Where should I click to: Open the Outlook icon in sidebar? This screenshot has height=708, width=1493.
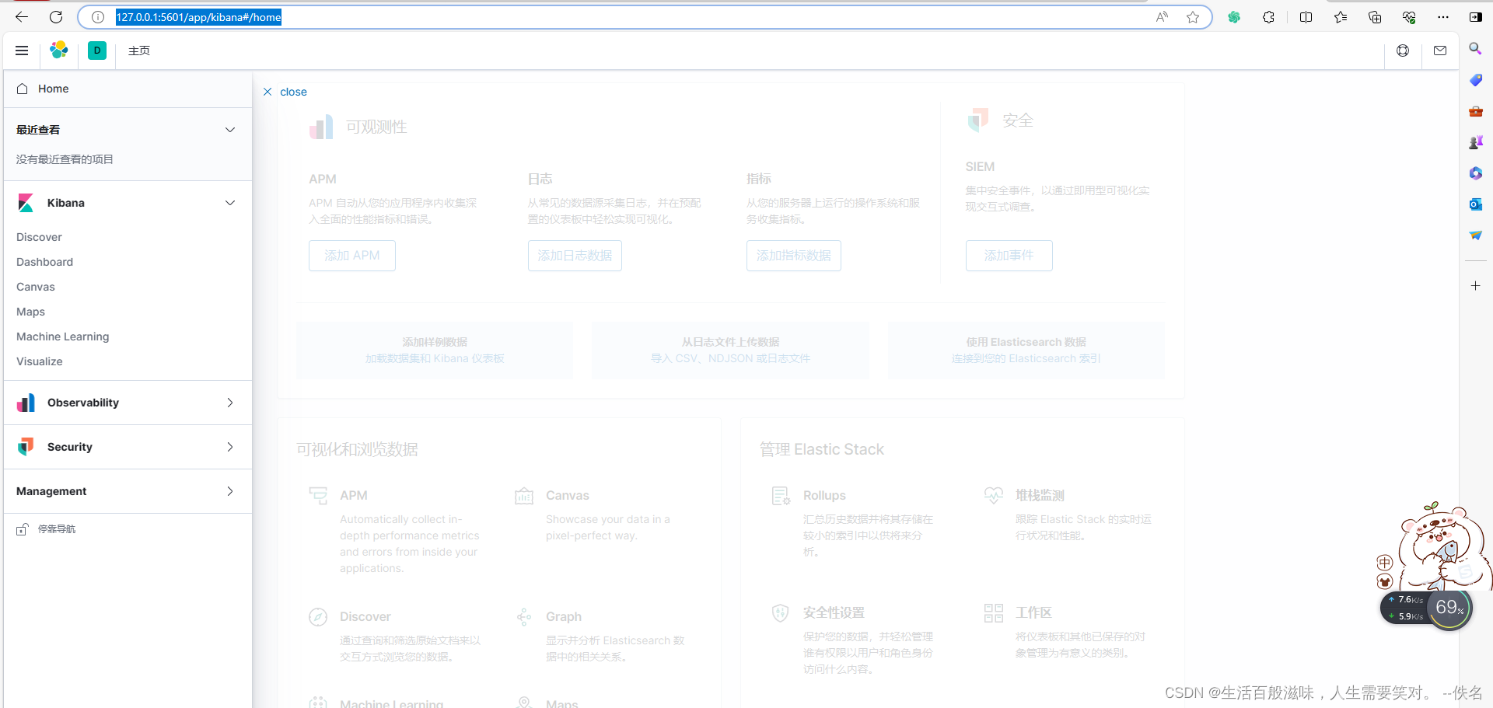click(x=1475, y=204)
